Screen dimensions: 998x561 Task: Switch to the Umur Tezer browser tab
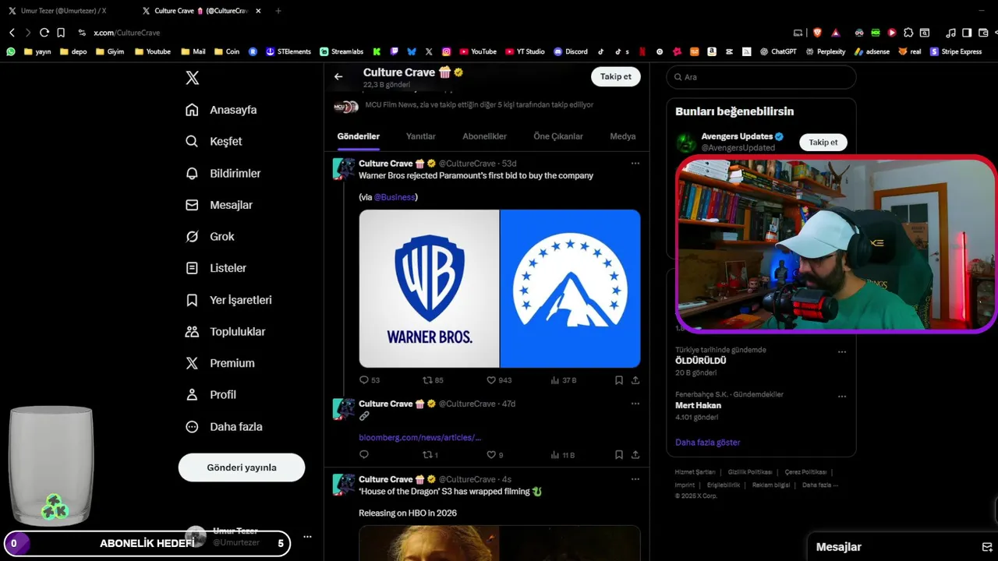(x=62, y=11)
